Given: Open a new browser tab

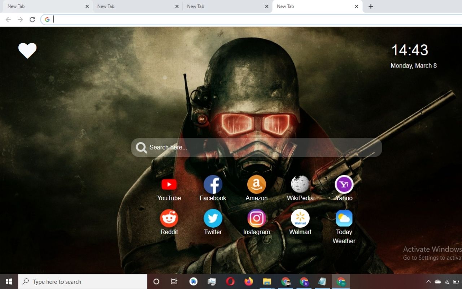Looking at the screenshot, I should pyautogui.click(x=370, y=6).
